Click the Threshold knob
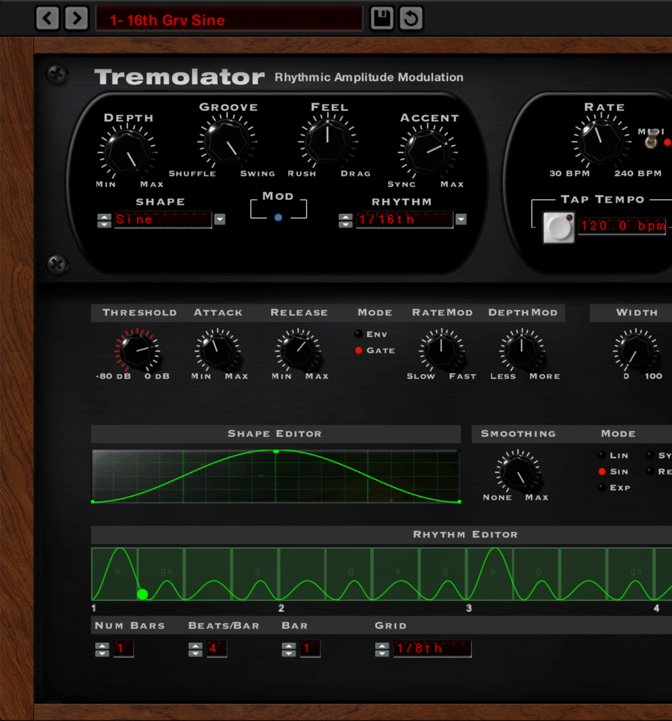The image size is (672, 721). (137, 351)
